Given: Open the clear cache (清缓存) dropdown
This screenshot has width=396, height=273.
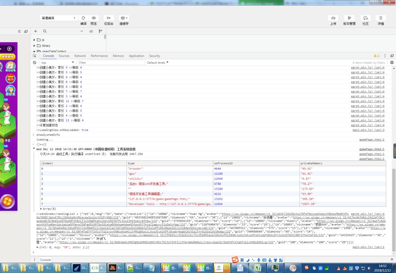Looking at the screenshot, I should point(124,18).
